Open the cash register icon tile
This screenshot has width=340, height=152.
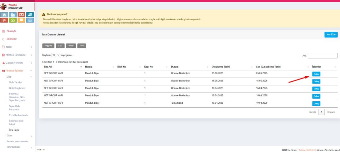click(x=13, y=15)
